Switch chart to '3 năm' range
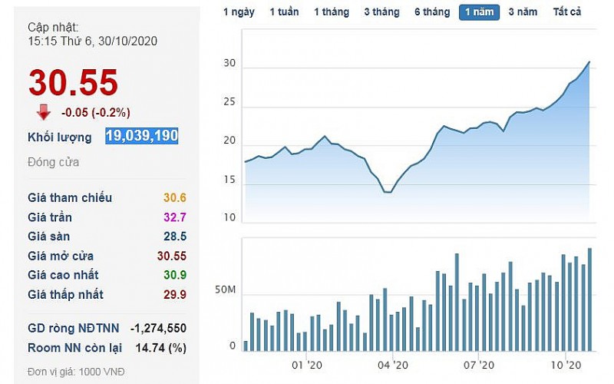 [x=523, y=12]
